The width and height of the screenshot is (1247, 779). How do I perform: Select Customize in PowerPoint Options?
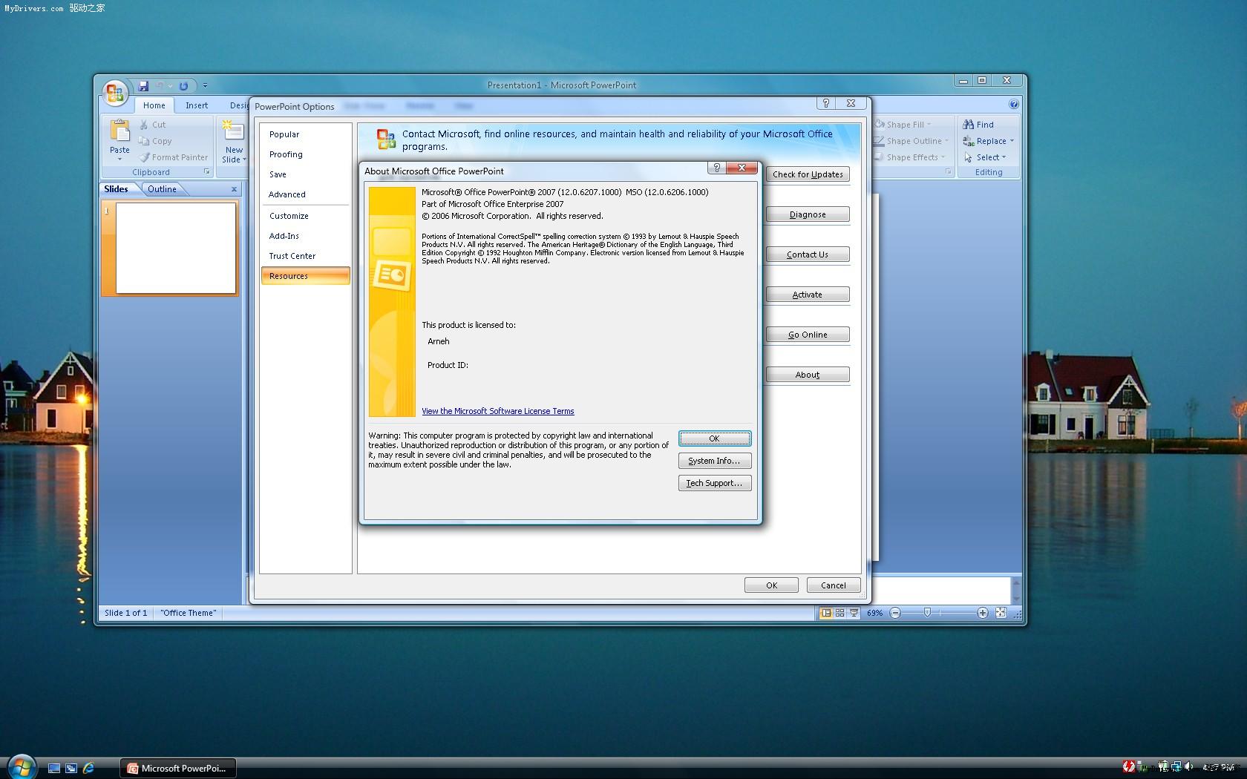[x=305, y=216]
